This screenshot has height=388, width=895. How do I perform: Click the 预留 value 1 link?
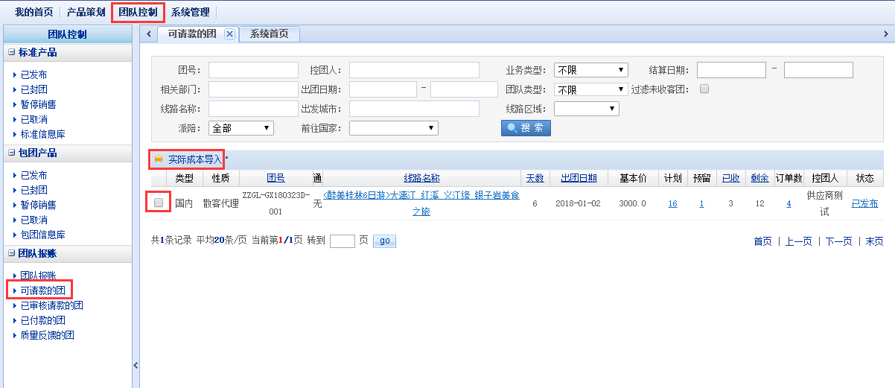[701, 203]
